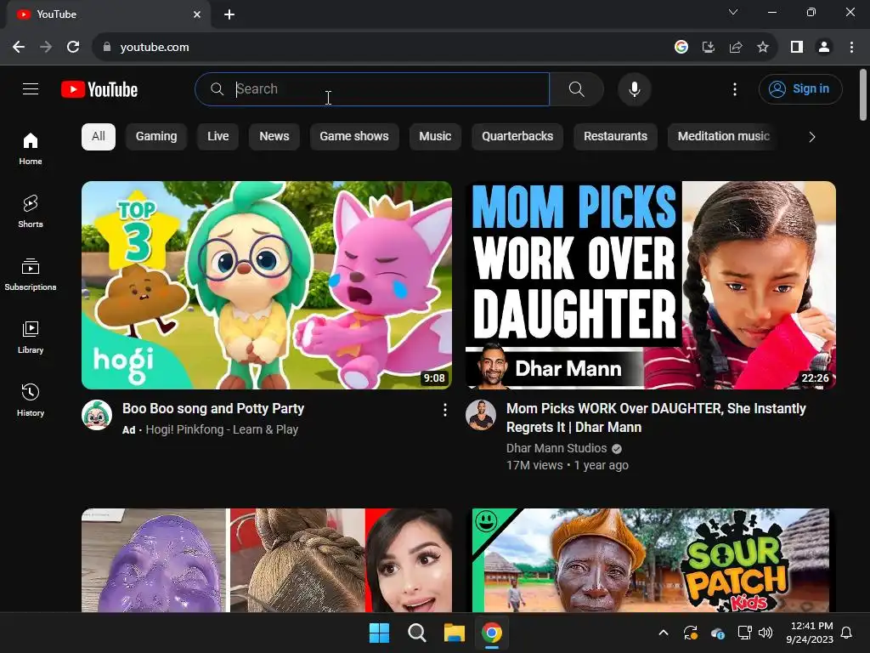Select the Restaurants chip
Image resolution: width=870 pixels, height=653 pixels.
(615, 137)
